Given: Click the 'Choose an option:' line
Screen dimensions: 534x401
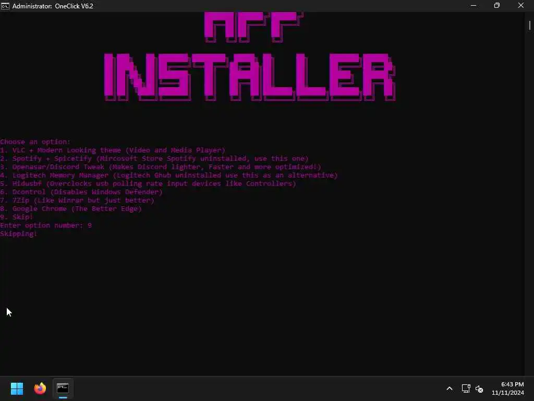Looking at the screenshot, I should [35, 142].
